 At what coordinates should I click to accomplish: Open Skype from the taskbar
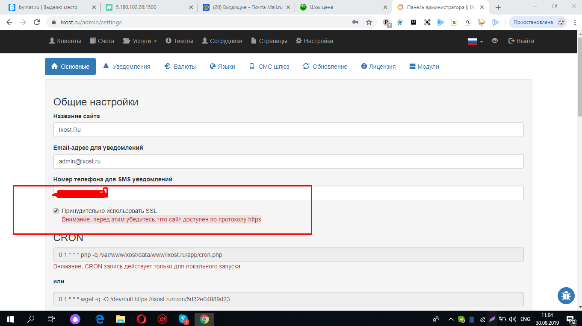point(183,319)
